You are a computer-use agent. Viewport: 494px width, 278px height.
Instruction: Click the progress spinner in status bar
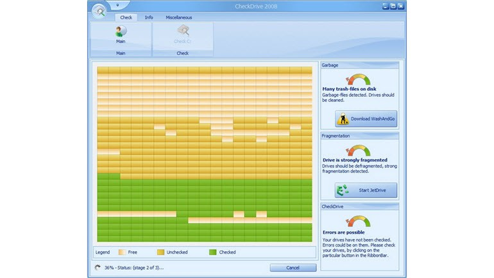coord(98,267)
